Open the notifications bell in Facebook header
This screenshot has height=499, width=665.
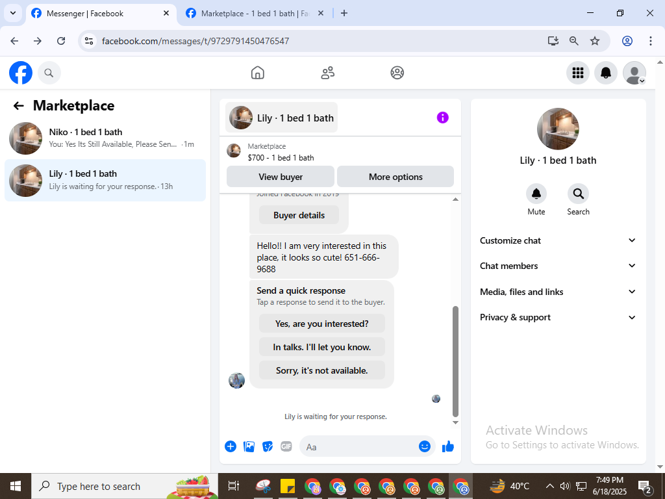point(606,73)
